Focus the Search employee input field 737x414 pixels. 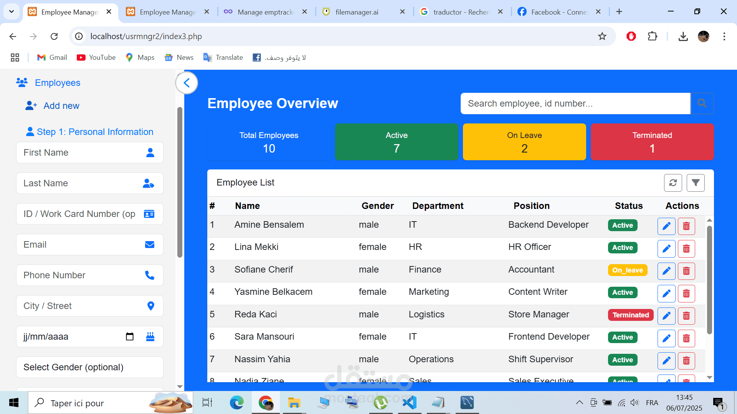click(575, 103)
